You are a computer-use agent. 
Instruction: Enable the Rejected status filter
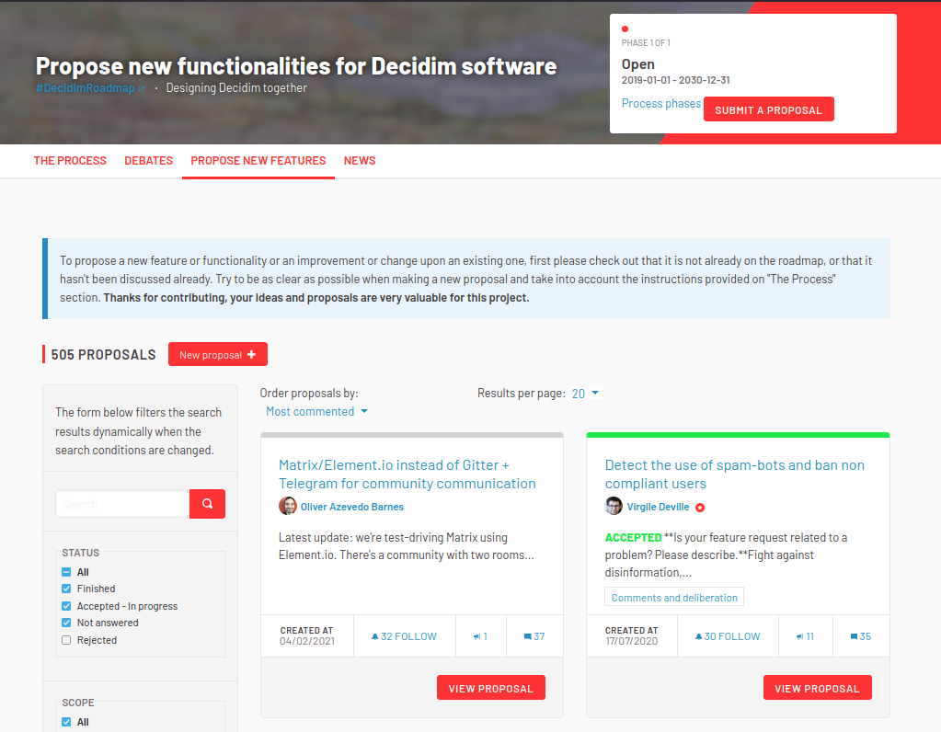point(66,640)
